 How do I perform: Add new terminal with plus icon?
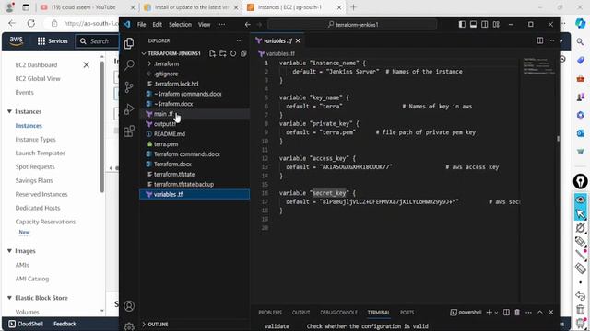489,313
